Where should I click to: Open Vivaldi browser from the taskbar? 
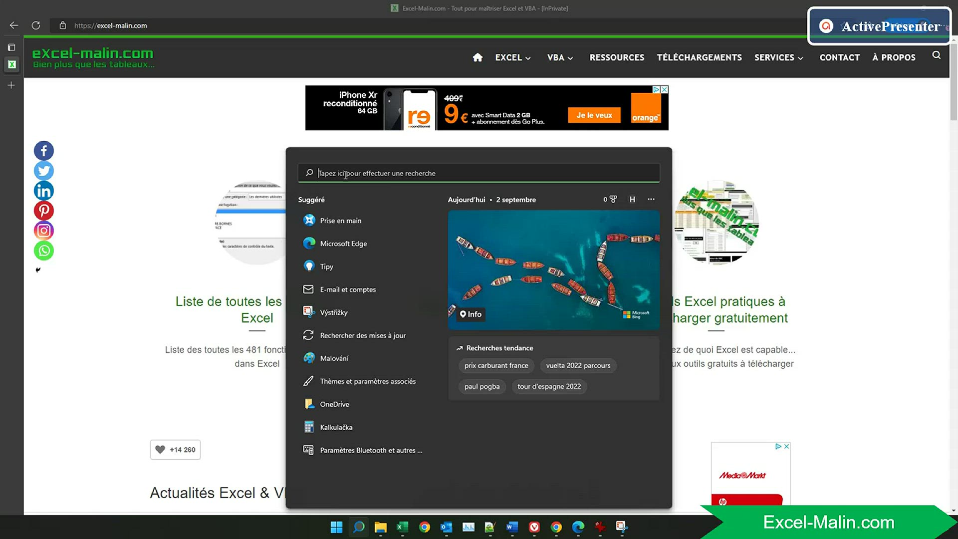[534, 527]
